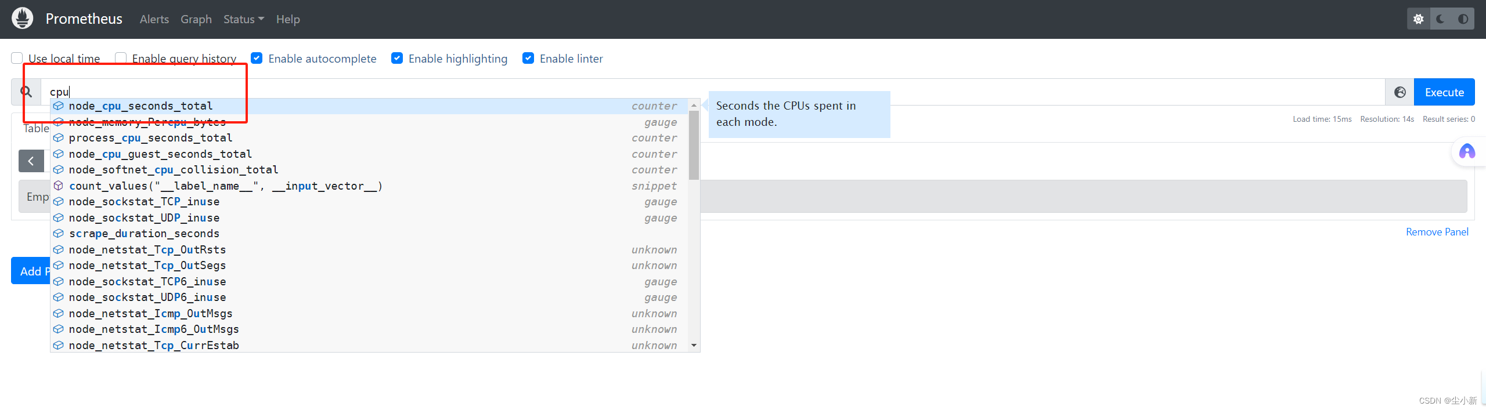Click cube icon next to node_netstat_Tcp_OutRsts
The image size is (1486, 410).
[x=59, y=250]
